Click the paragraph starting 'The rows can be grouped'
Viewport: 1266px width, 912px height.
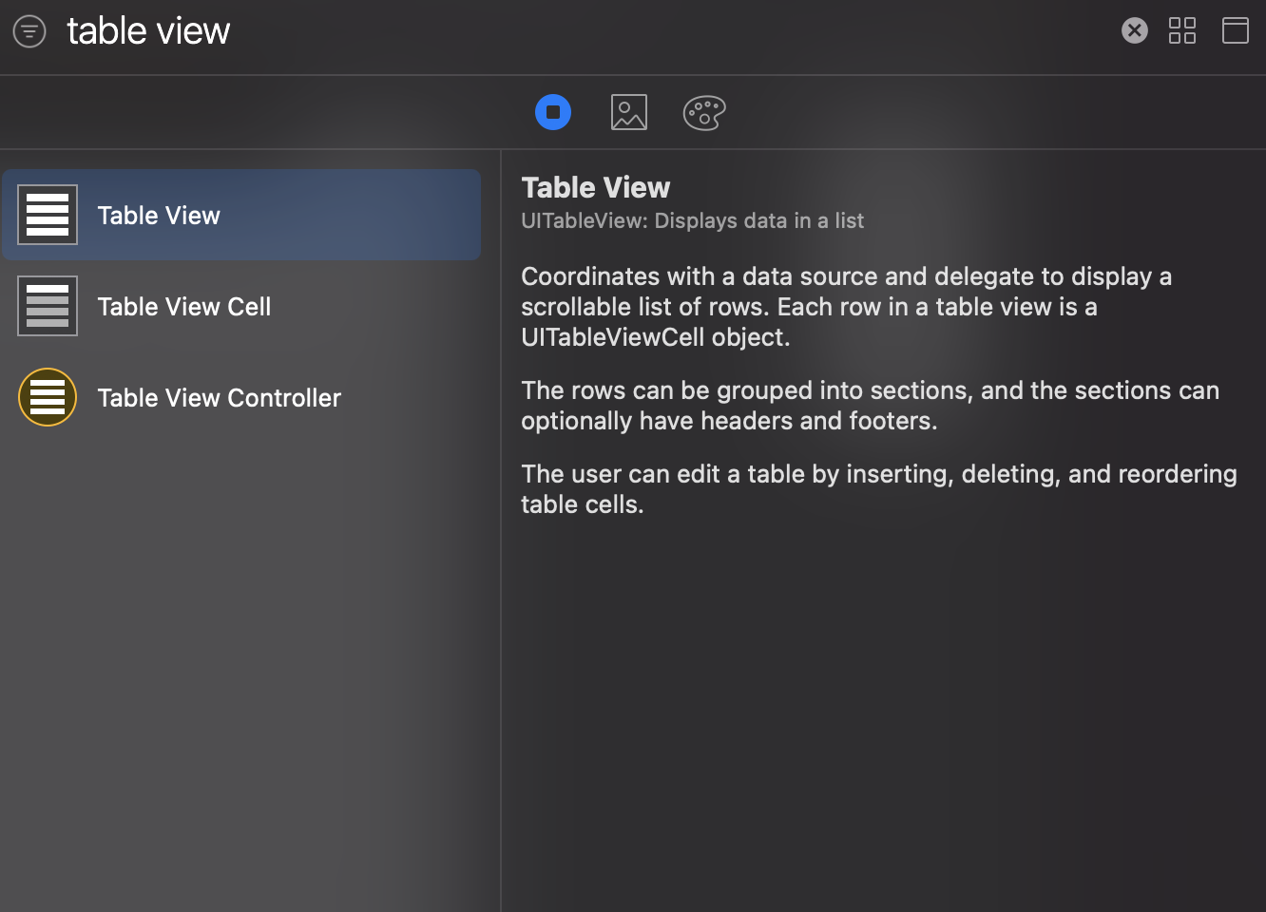pos(870,406)
